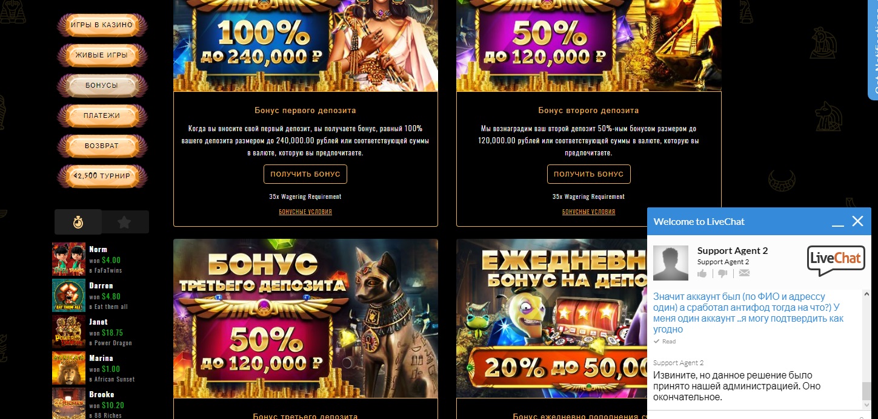
Task: Open FaFaTwins game thumbnail next to Norm
Action: pos(68,259)
